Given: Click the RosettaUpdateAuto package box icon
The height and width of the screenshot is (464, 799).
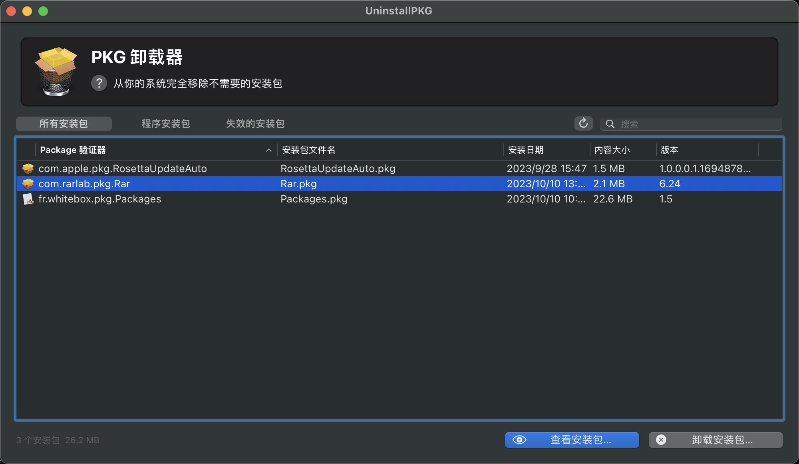Looking at the screenshot, I should (x=28, y=169).
